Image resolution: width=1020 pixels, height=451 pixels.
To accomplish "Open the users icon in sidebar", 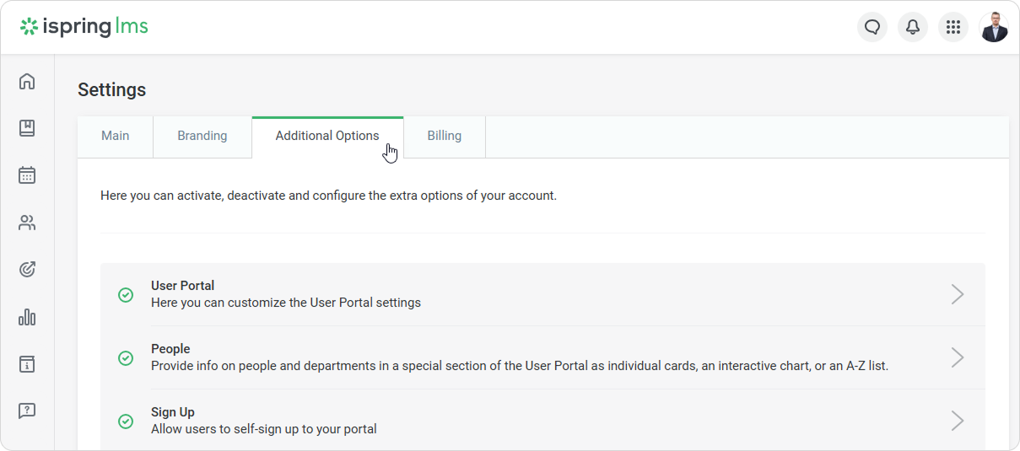I will click(x=27, y=223).
